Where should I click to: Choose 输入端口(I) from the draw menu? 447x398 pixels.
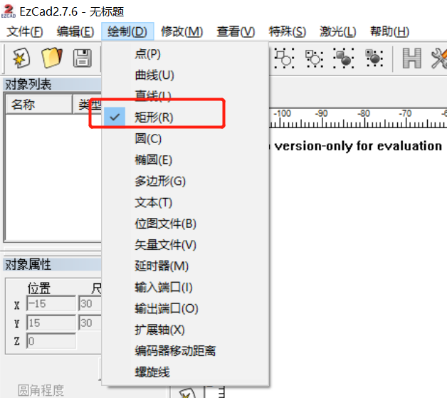pos(185,287)
